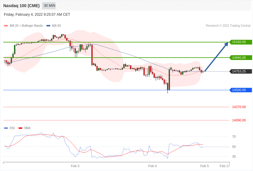Screen dimensions: 253x171
Task: Click the 14753.25 current price label
Action: [x=240, y=71]
